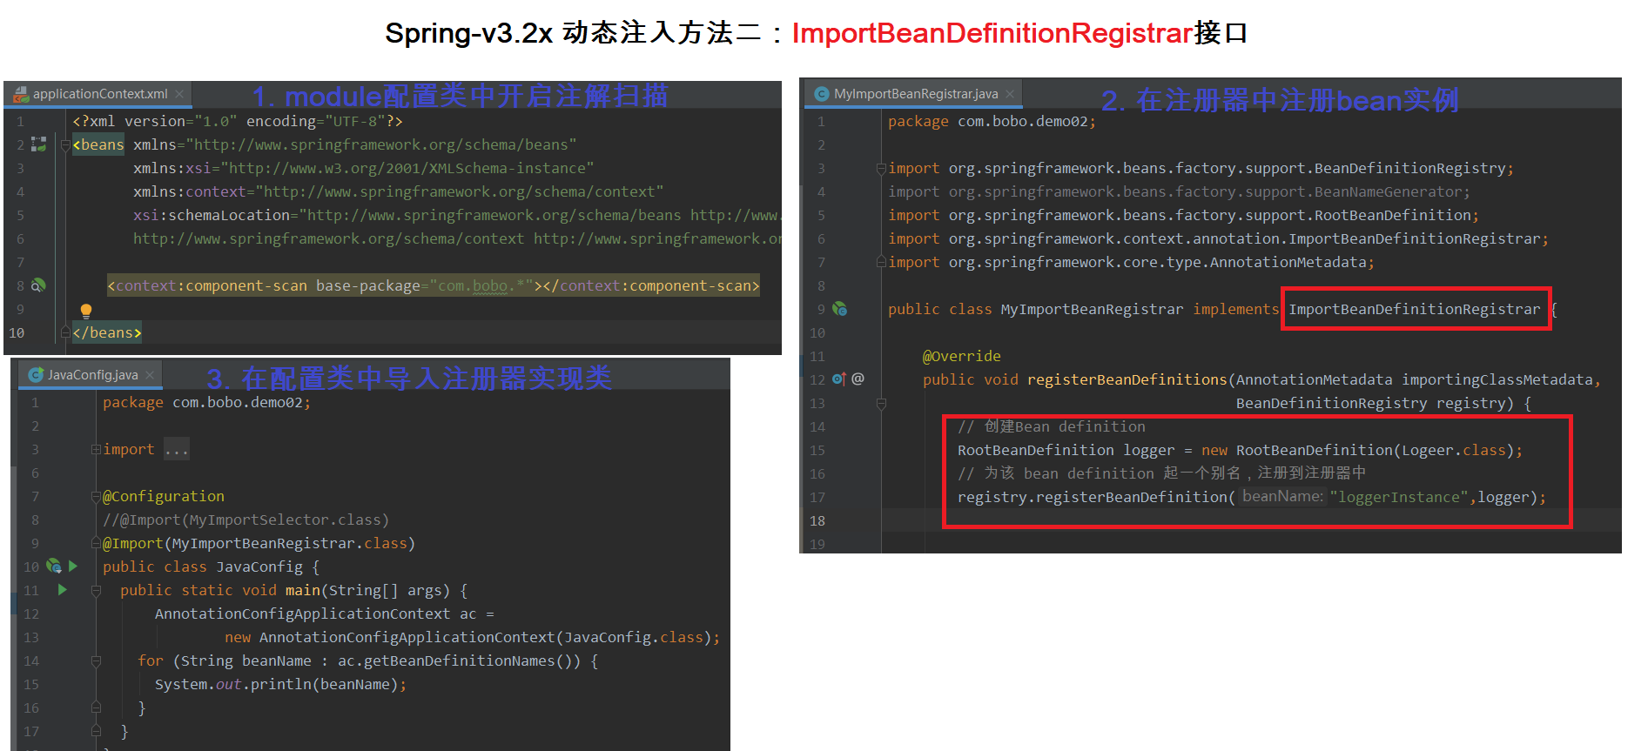Image resolution: width=1648 pixels, height=751 pixels.
Task: Click the Logeer.class argument on line 15
Action: point(1454,450)
